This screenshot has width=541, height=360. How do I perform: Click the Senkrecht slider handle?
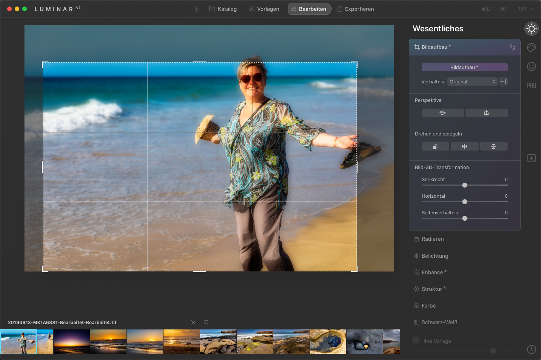point(465,185)
